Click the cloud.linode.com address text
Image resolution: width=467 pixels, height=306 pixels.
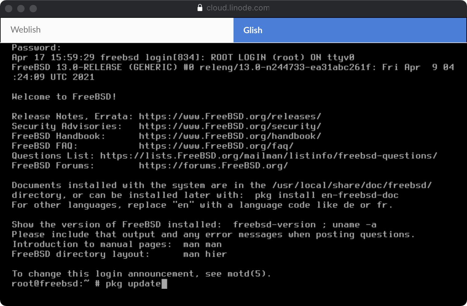[238, 8]
